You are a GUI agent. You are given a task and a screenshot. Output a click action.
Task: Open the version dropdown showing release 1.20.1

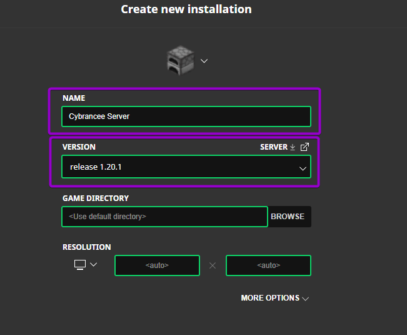click(x=186, y=167)
